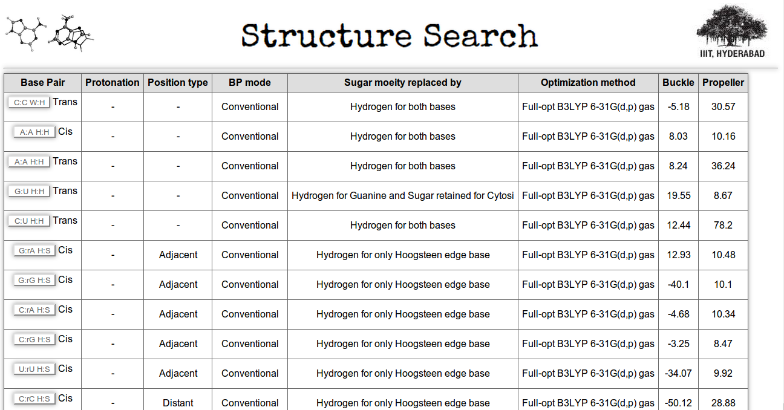The height and width of the screenshot is (410, 784).
Task: Open the U:rU H:S base pair
Action: tap(34, 369)
